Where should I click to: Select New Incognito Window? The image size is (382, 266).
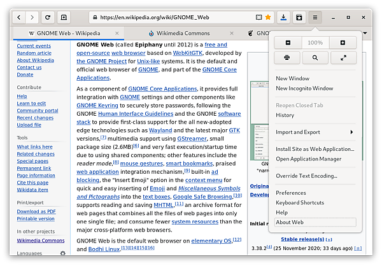[315, 88]
